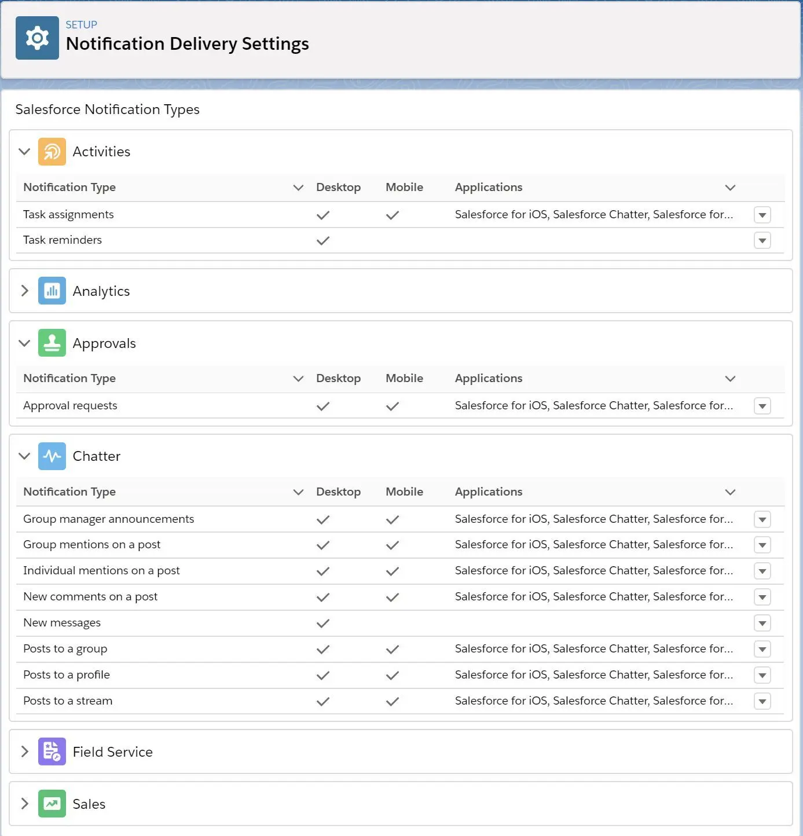
Task: Click Desktop checkmark for Group manager announcements
Action: click(x=323, y=519)
